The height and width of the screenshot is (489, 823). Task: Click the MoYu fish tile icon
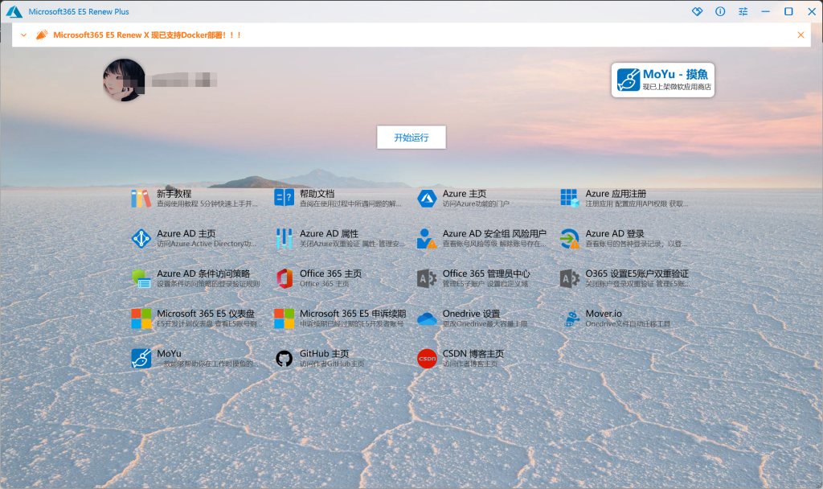point(141,359)
